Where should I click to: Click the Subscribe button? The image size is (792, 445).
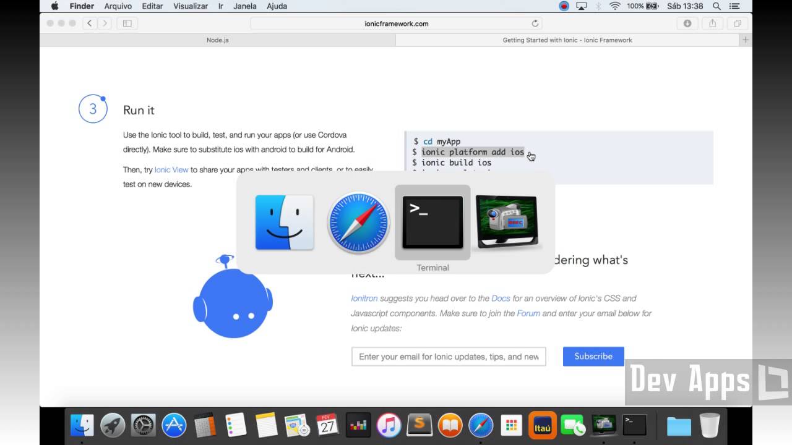(593, 356)
